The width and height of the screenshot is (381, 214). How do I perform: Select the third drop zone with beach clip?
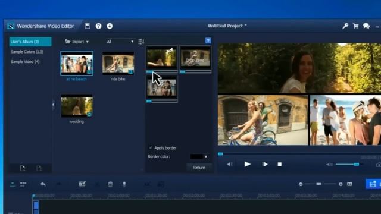(x=162, y=87)
